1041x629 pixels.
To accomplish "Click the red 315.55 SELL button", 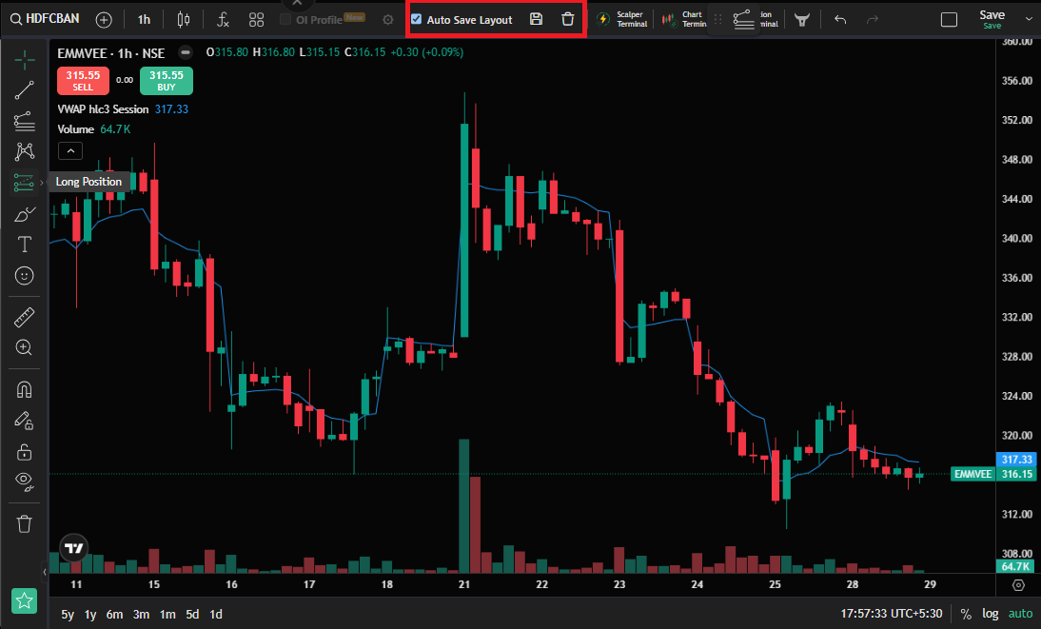I will click(83, 80).
